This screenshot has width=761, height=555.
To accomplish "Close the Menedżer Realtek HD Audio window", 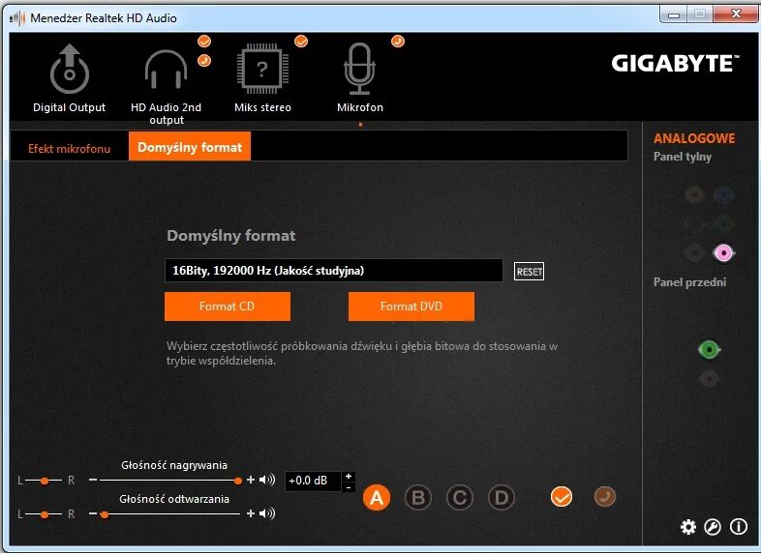I will [736, 15].
